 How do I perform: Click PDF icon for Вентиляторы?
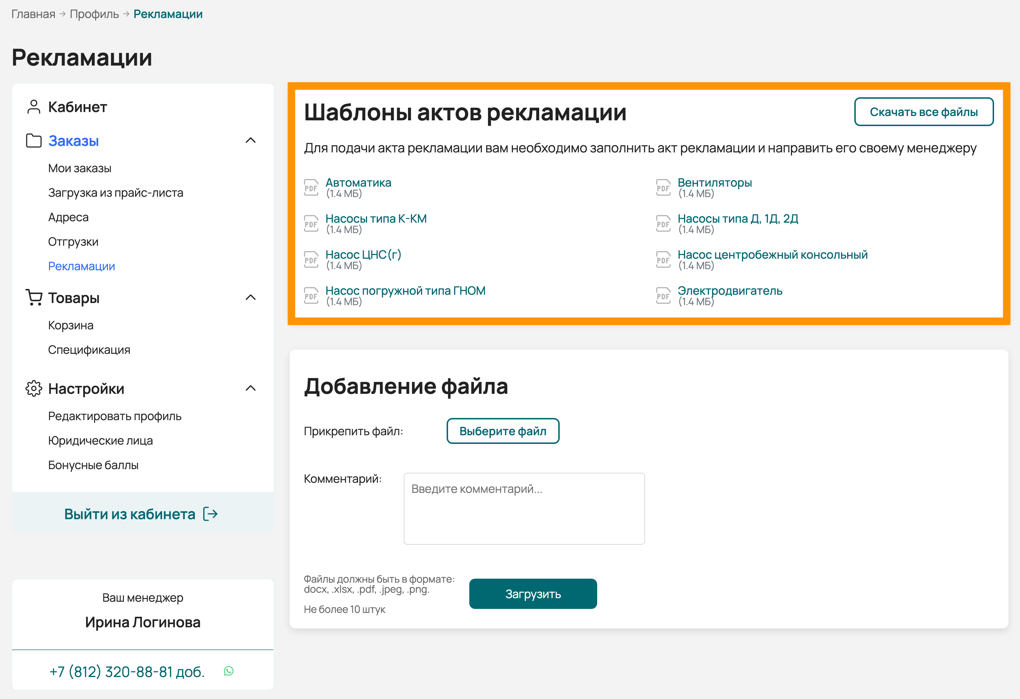tap(663, 187)
